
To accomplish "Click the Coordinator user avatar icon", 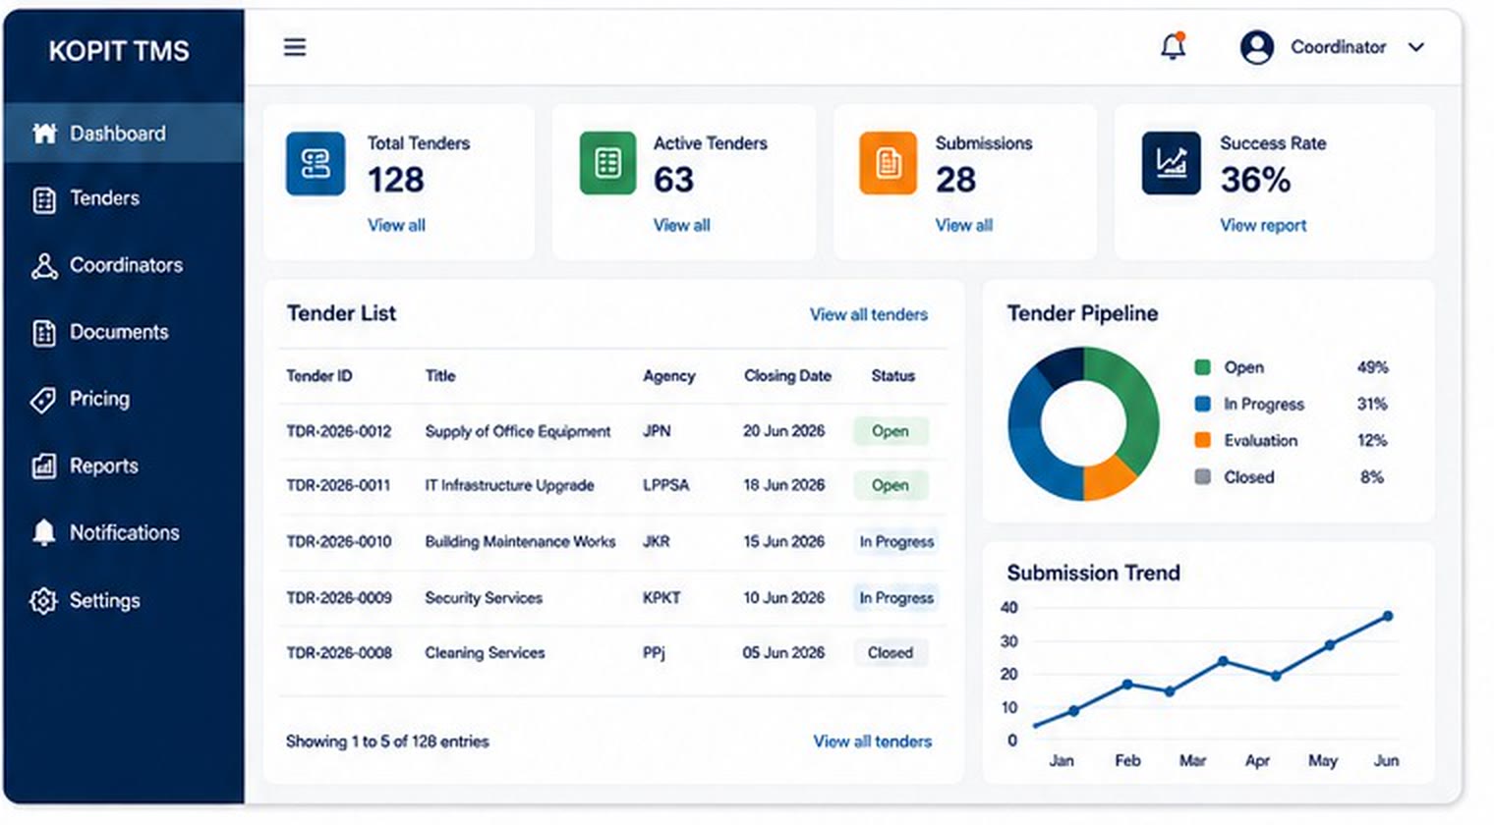I will point(1257,47).
